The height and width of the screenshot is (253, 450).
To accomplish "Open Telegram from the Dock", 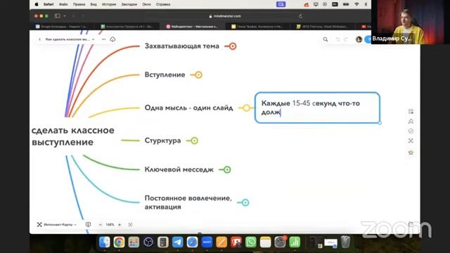I will click(x=178, y=242).
